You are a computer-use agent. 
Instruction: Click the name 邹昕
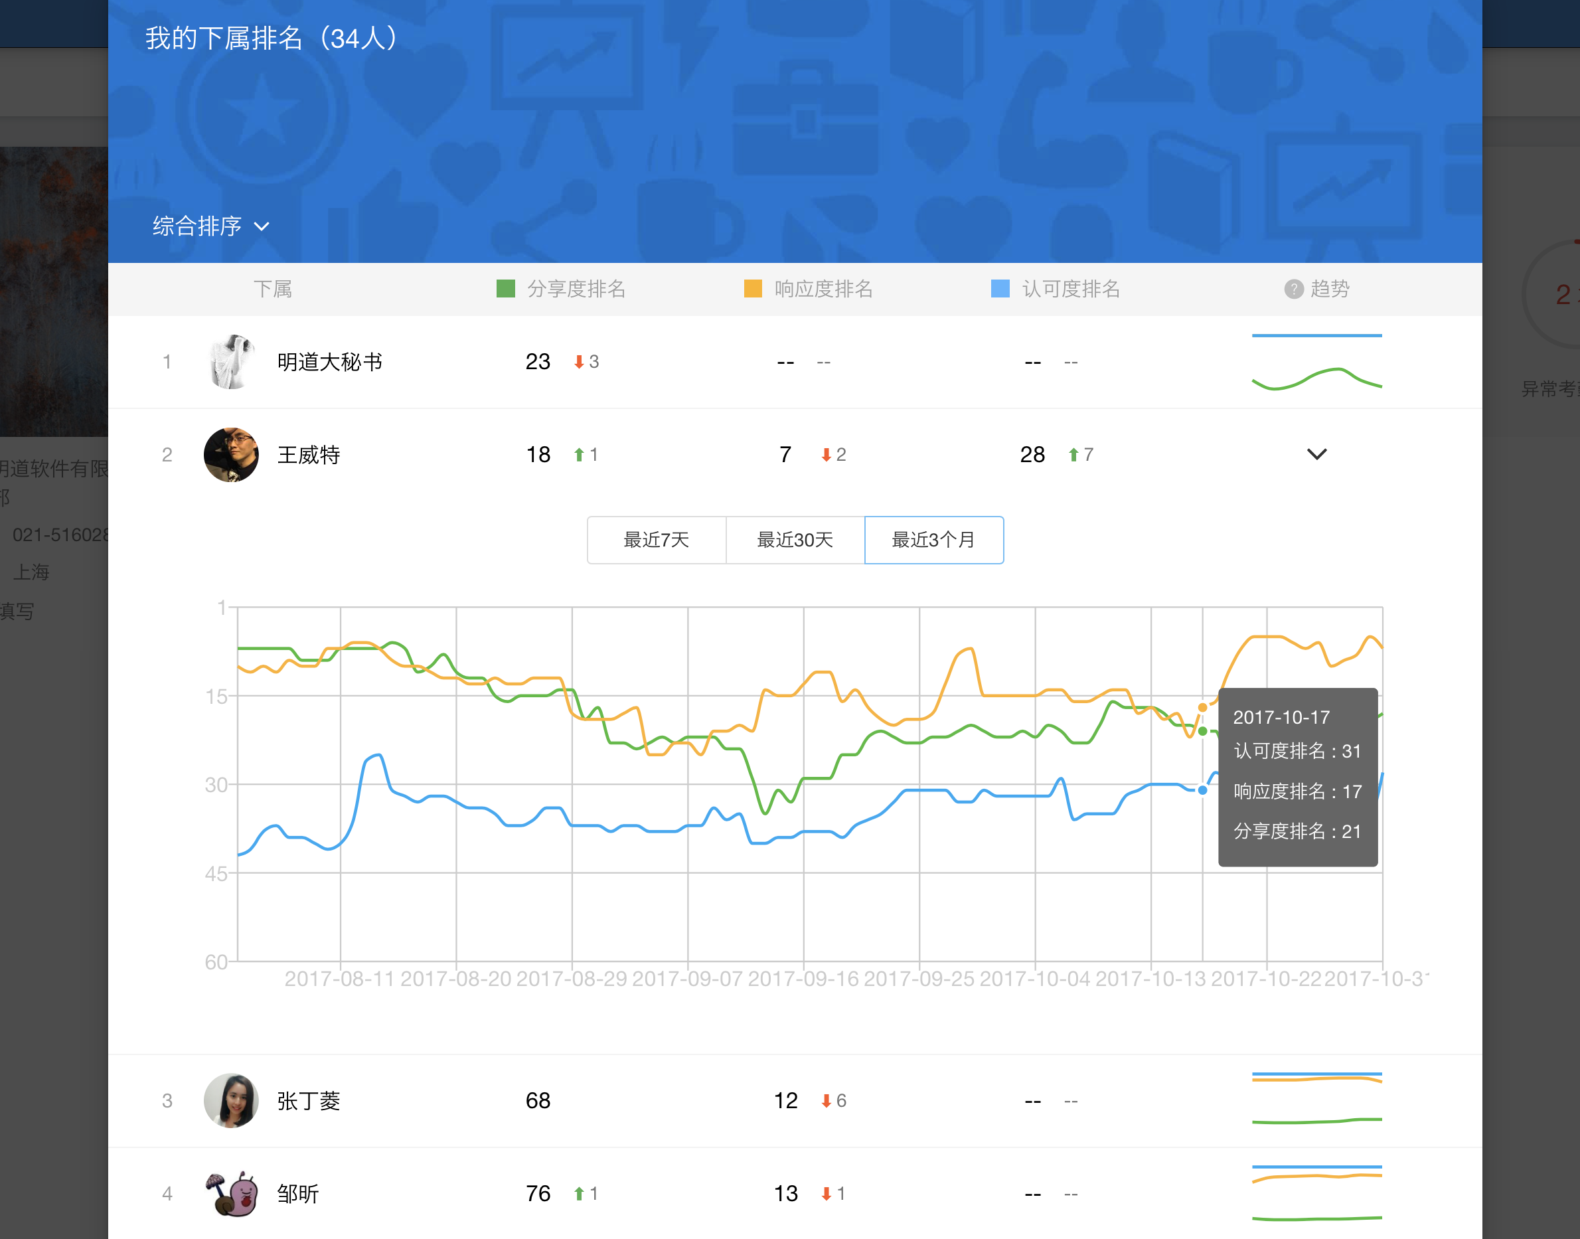coord(298,1193)
